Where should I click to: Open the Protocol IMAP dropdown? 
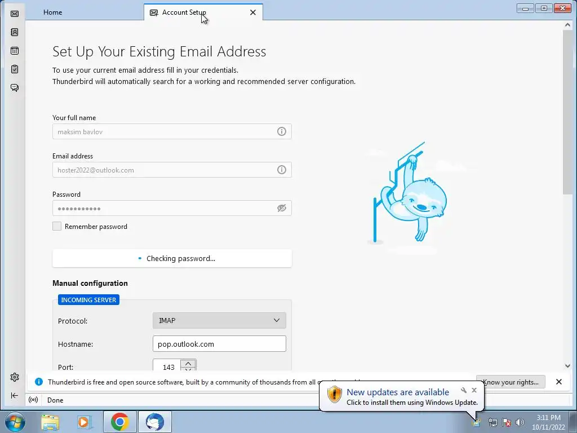[x=219, y=320]
